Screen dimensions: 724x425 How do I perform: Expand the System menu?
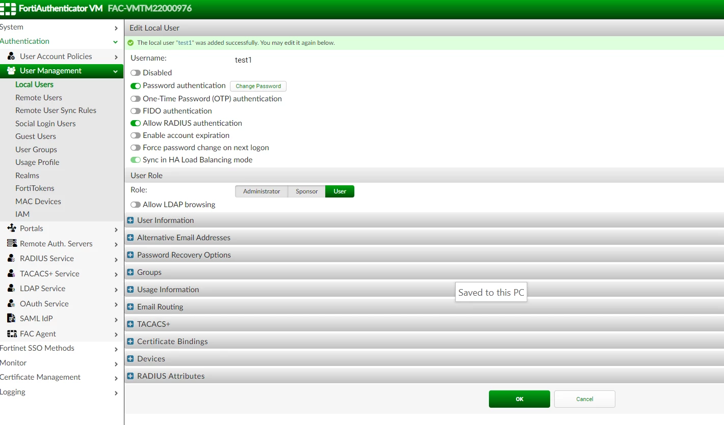coord(61,27)
